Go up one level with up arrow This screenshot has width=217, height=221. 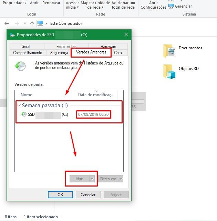tap(32, 23)
